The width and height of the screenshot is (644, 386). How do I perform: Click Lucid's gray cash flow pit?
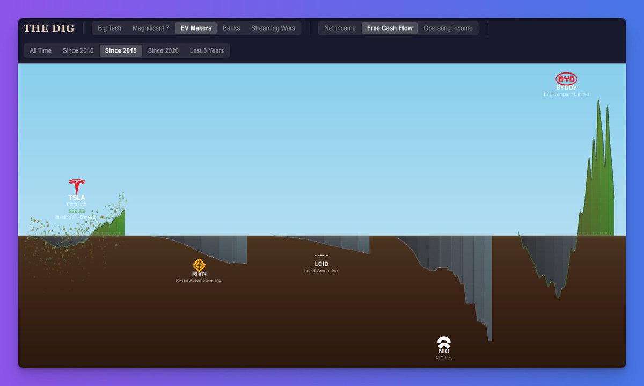(x=343, y=244)
